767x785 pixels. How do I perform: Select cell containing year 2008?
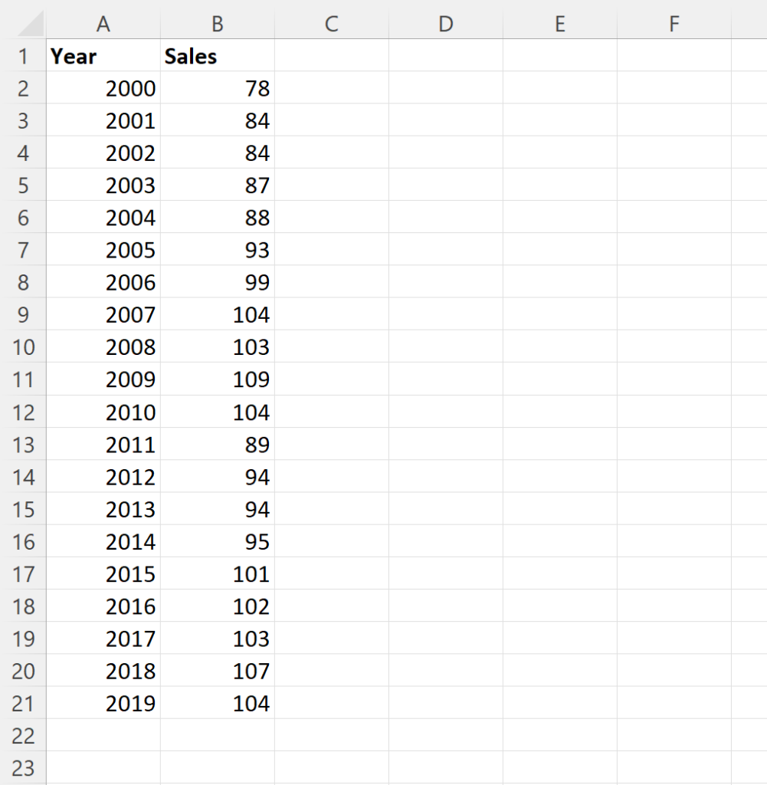point(103,347)
